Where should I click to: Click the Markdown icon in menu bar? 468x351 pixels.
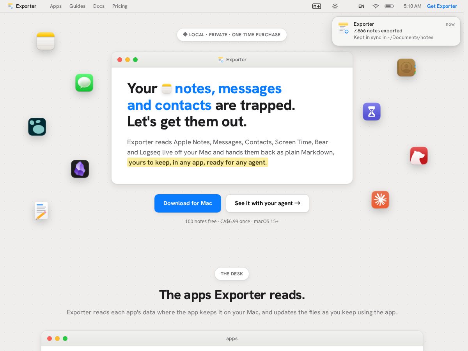pyautogui.click(x=317, y=6)
